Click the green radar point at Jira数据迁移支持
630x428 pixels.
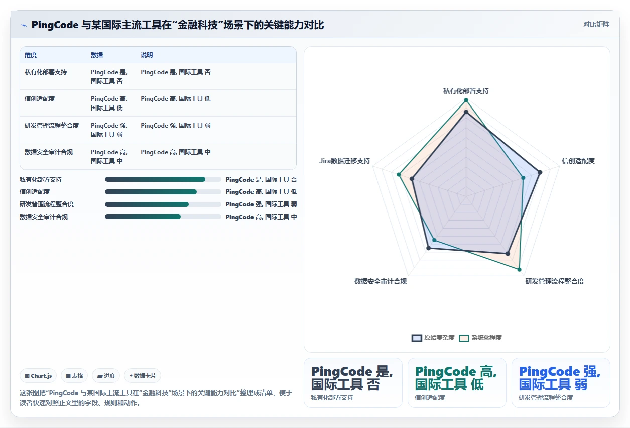399,175
